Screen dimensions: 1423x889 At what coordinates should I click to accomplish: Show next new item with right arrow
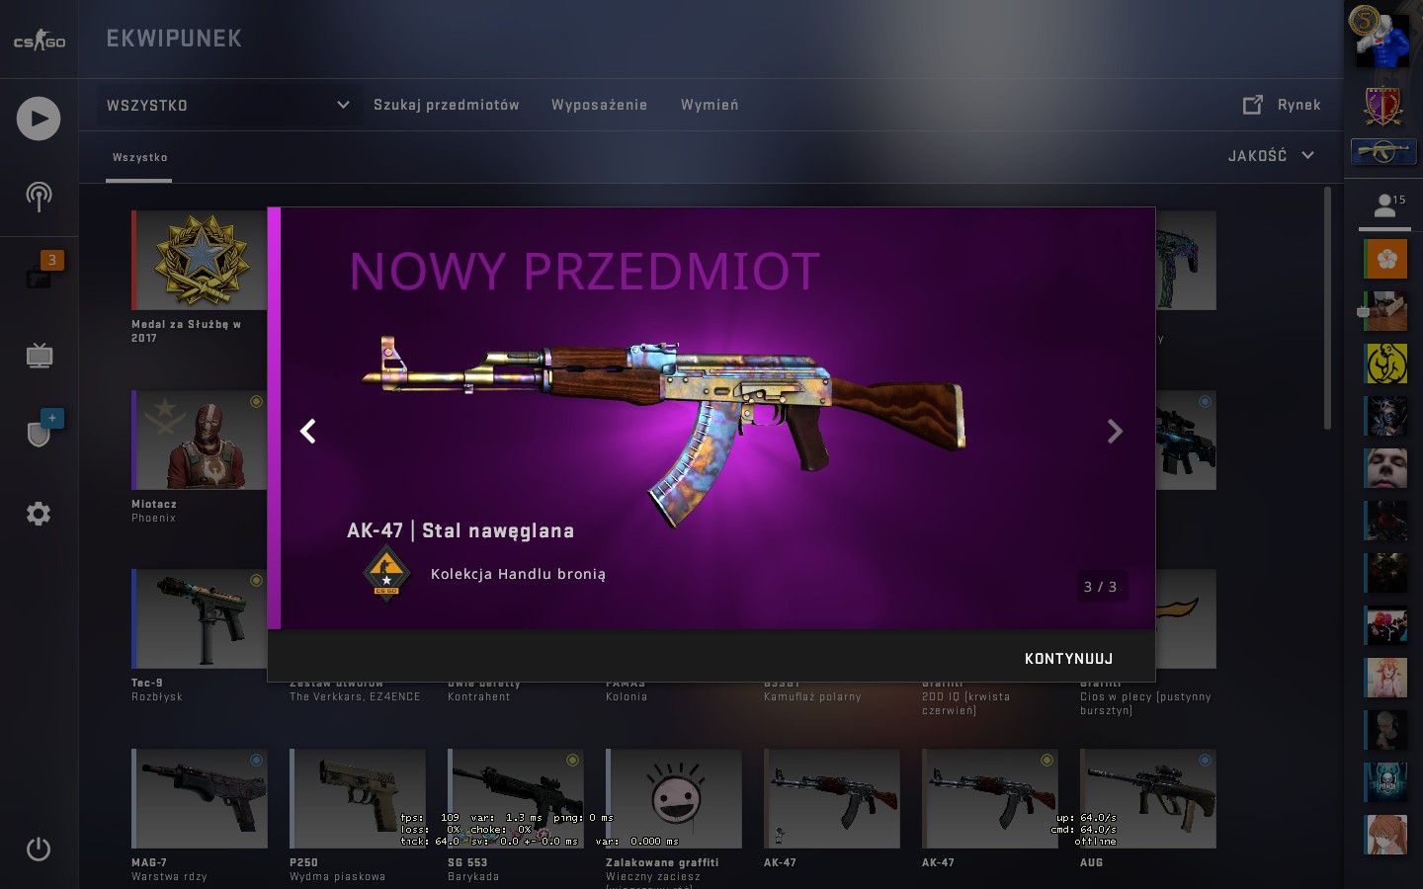[x=1115, y=431]
